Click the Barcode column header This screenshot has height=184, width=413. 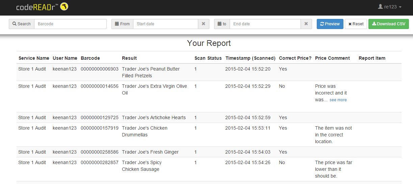click(x=90, y=58)
